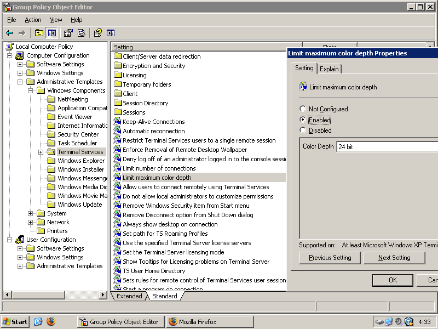Image resolution: width=438 pixels, height=329 pixels.
Task: Click the Limit number of connections policy icon
Action: [x=117, y=168]
